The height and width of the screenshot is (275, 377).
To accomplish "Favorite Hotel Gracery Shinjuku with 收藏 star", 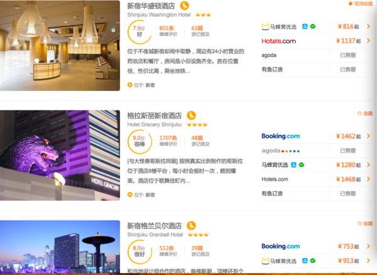I will click(365, 114).
